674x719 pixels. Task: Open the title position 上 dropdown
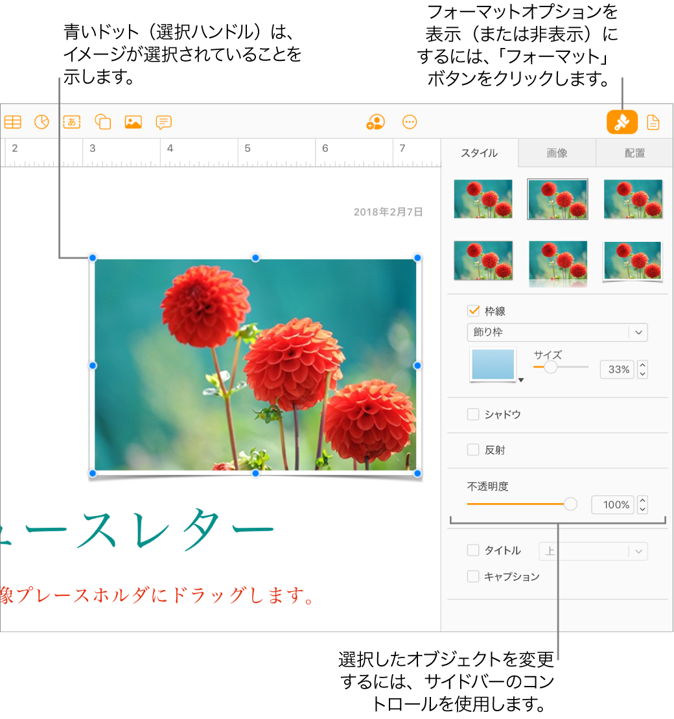tap(593, 551)
